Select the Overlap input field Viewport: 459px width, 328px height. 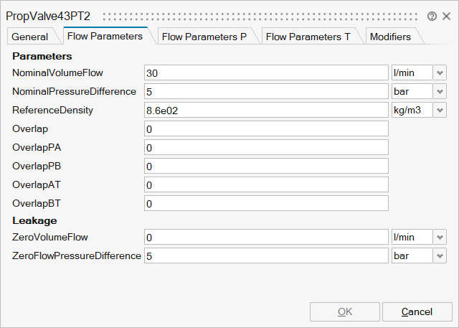pyautogui.click(x=265, y=128)
